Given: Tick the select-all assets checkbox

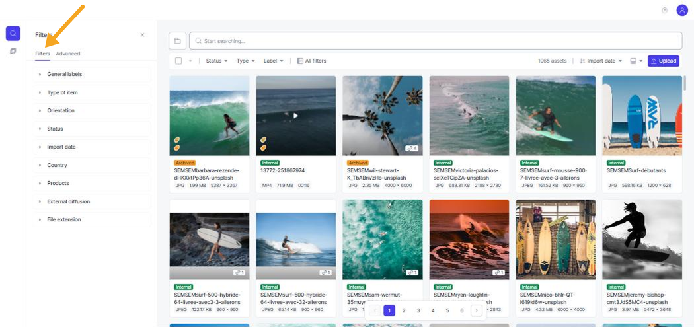Looking at the screenshot, I should [x=178, y=61].
